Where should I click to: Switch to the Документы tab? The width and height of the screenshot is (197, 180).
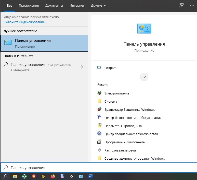click(x=54, y=6)
